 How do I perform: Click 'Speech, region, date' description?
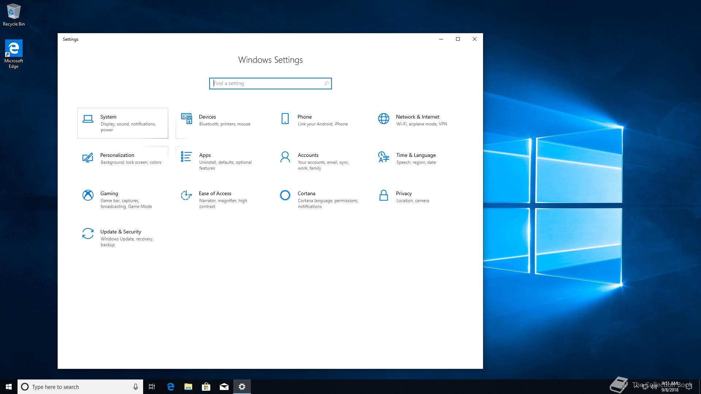coord(416,162)
